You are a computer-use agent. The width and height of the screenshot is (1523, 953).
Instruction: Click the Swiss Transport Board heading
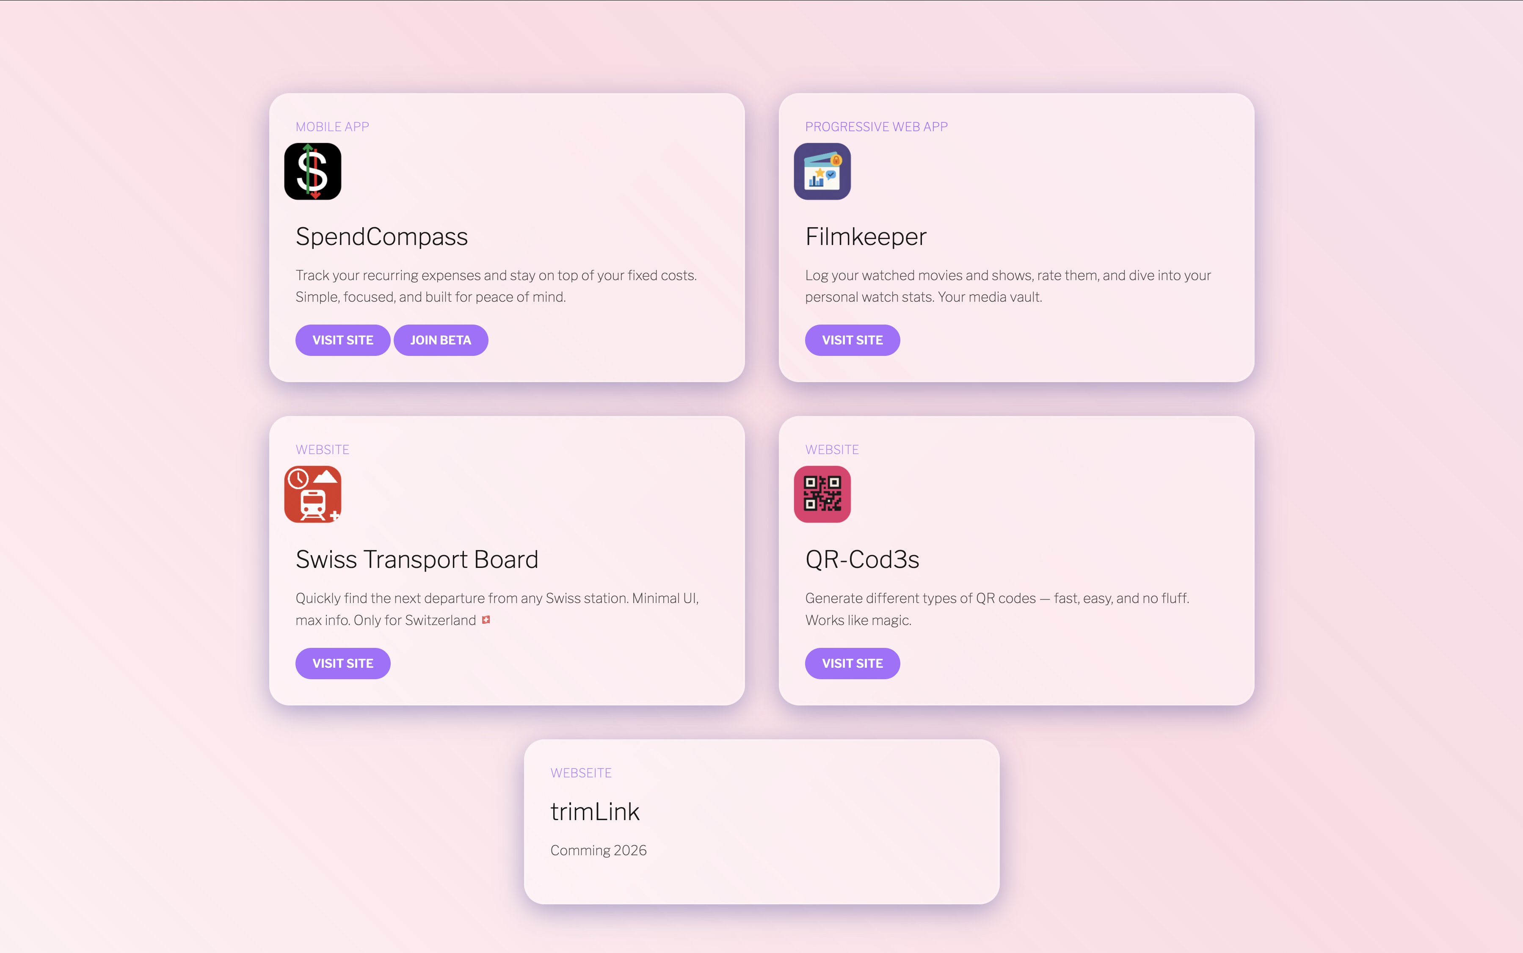(x=417, y=560)
